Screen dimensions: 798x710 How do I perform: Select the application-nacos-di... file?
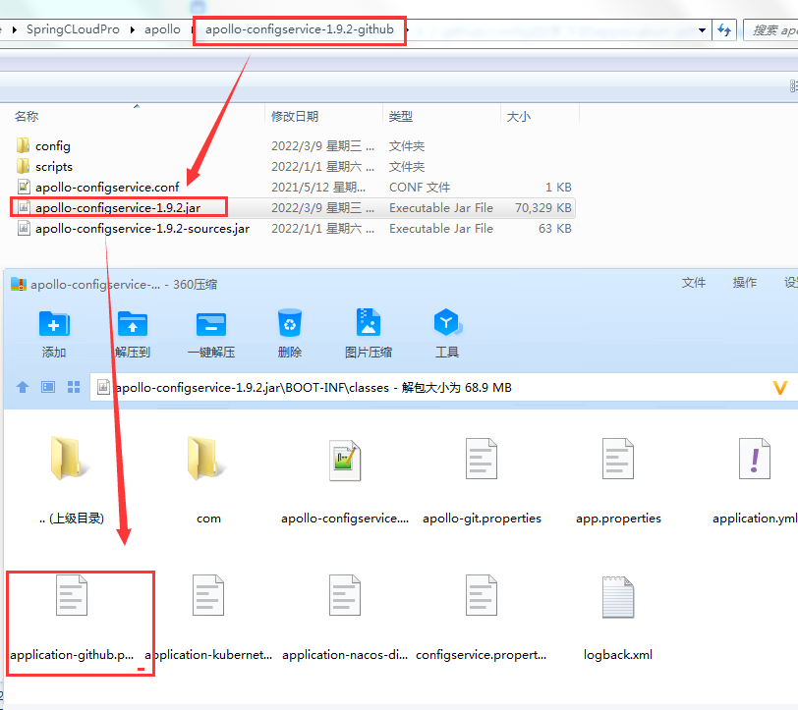(345, 595)
